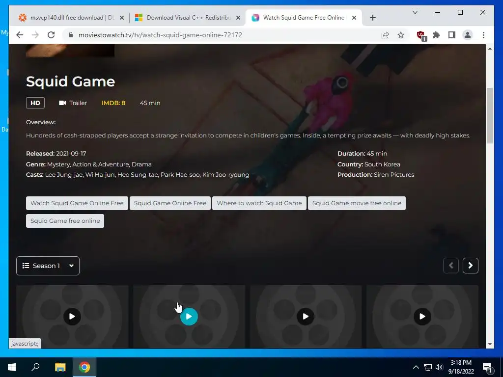
Task: Click cast member Wi Ha-jun
Action: 100,175
